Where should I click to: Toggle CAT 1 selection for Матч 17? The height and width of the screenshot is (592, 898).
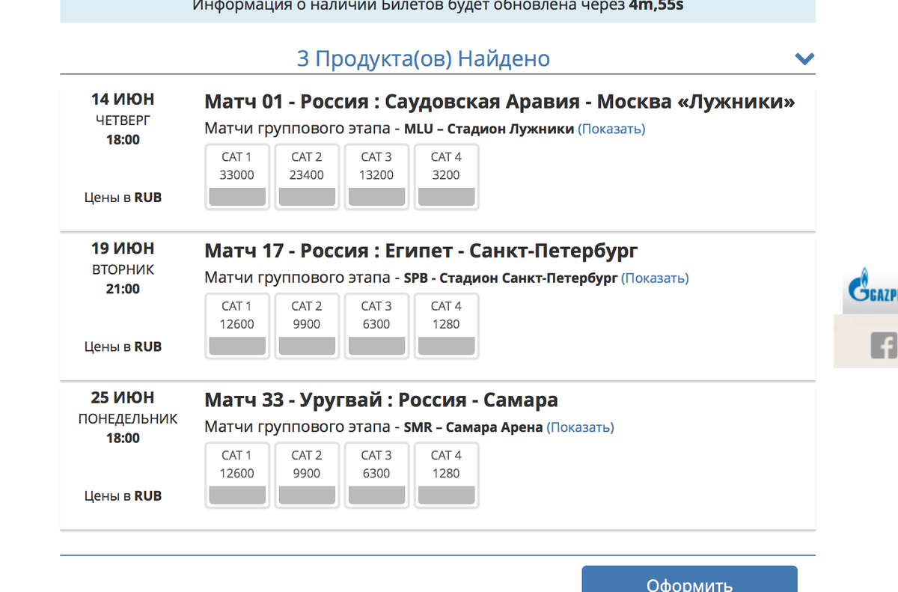(236, 325)
